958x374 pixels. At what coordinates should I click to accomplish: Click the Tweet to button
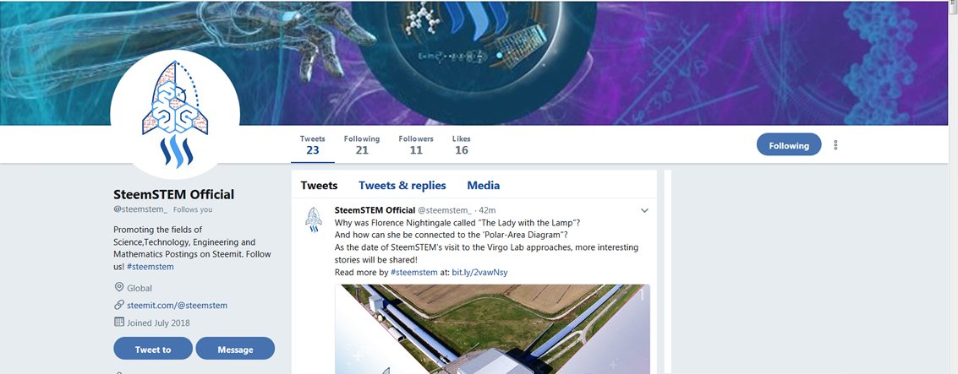(153, 349)
